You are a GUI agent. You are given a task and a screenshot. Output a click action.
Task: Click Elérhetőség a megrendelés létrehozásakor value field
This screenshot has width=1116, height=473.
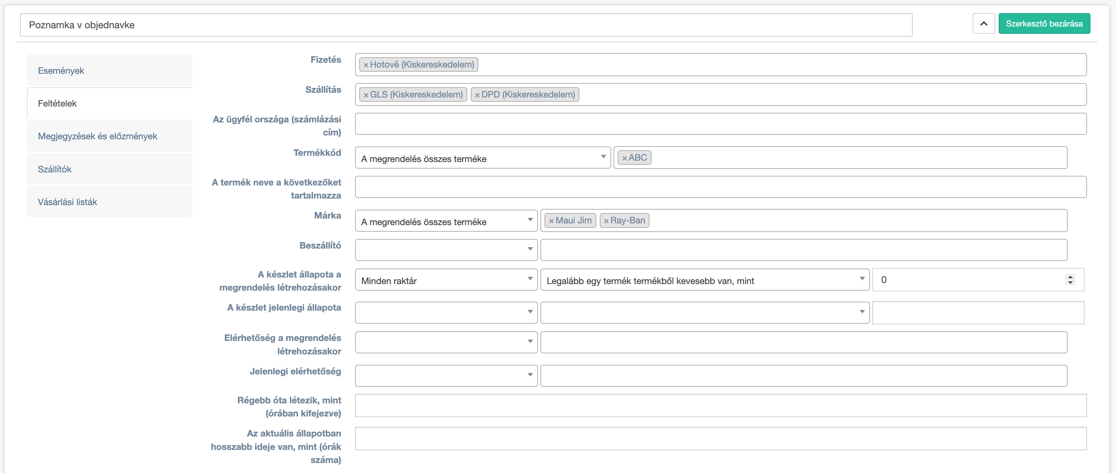point(804,342)
